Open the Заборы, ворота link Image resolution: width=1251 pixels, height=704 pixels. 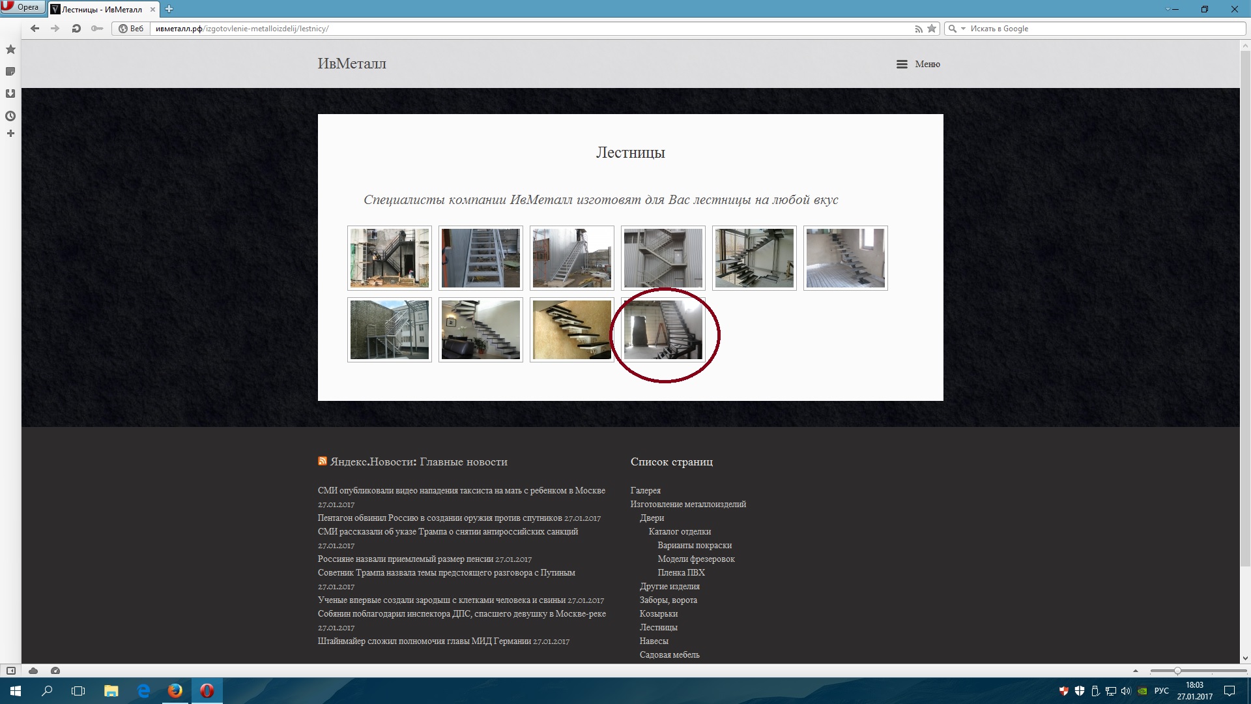668,600
